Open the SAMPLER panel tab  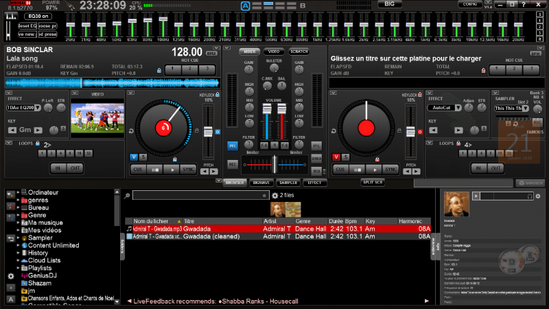point(288,183)
